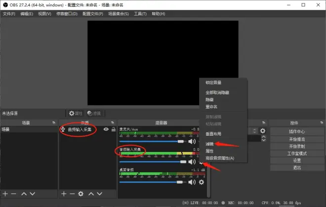
Task: Adjust the transition duration stepper arrows
Action: pos(264,139)
